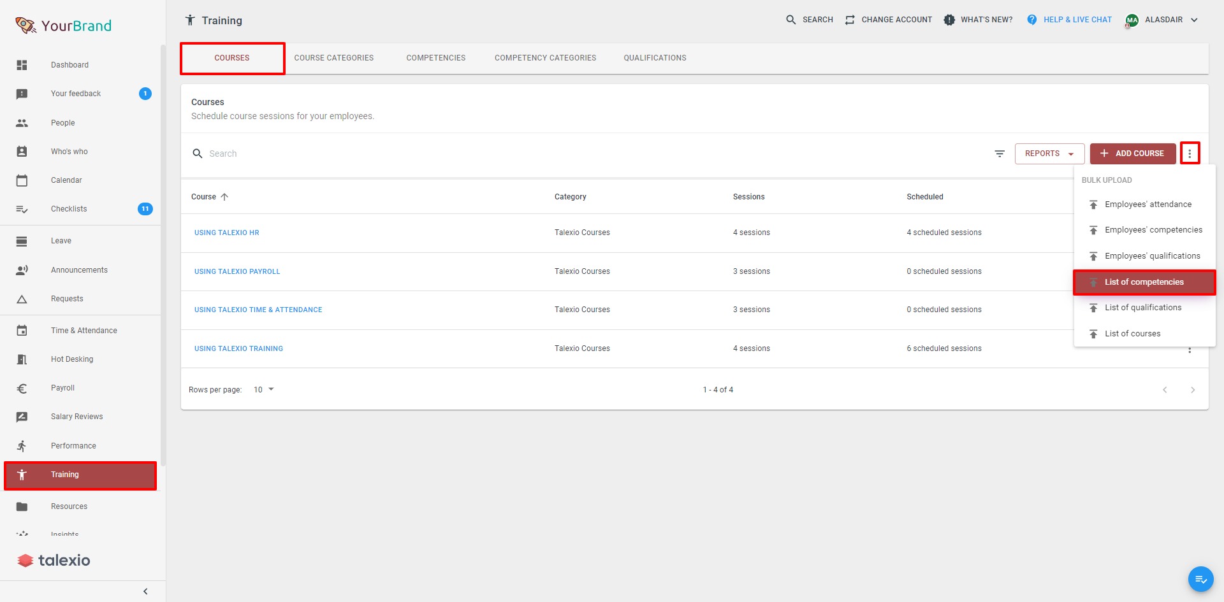This screenshot has height=602, width=1224.
Task: Open the rows per page dropdown
Action: coord(264,390)
